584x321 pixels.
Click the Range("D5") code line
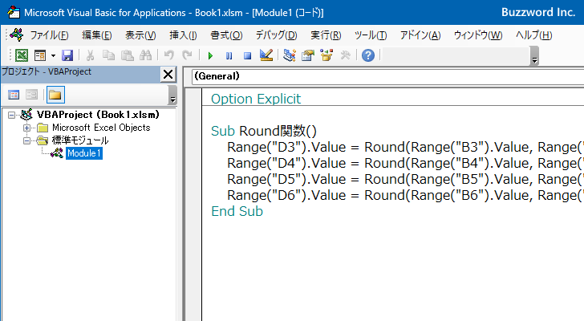click(406, 179)
